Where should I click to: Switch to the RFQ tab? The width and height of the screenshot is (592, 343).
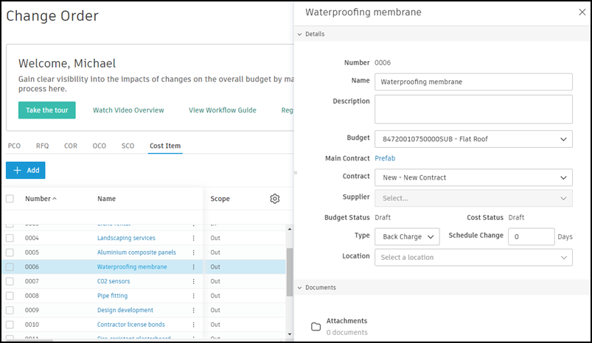coord(42,146)
